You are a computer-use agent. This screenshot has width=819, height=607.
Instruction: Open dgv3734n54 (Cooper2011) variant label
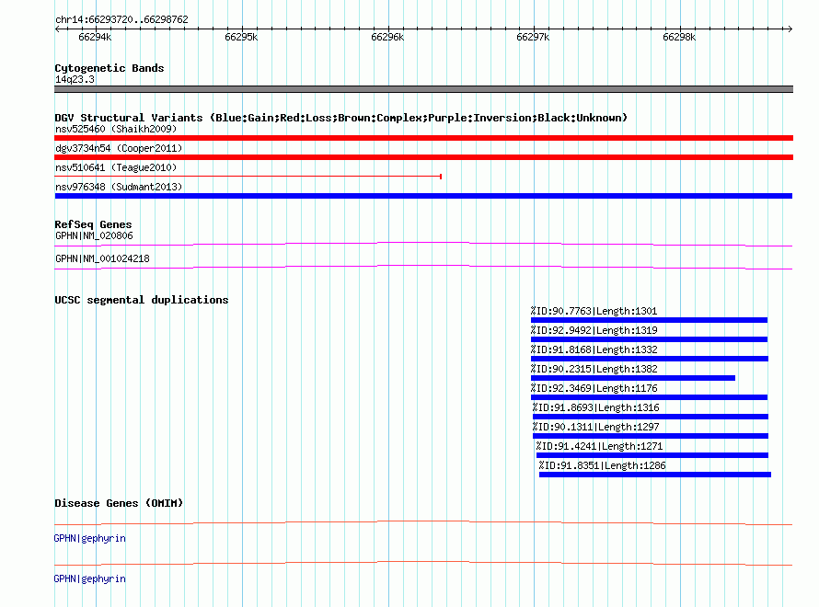(119, 148)
